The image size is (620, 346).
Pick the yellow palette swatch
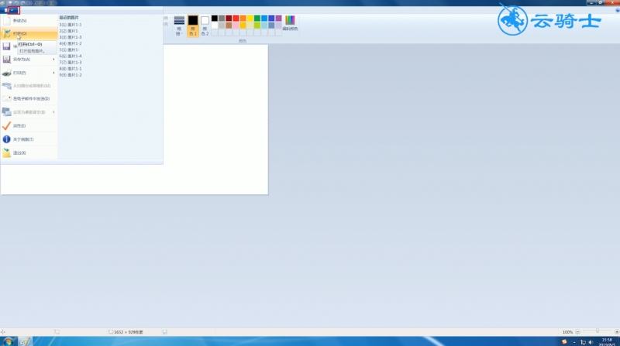250,18
